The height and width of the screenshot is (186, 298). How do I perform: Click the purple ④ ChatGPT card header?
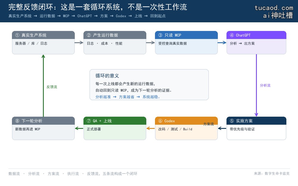(x=256, y=35)
